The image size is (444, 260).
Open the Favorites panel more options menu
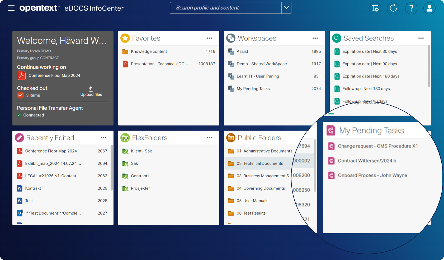click(209, 38)
